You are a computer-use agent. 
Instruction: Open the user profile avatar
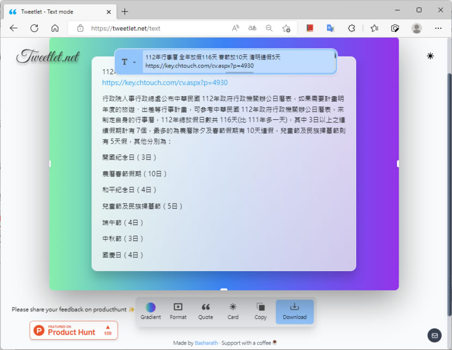(x=416, y=28)
